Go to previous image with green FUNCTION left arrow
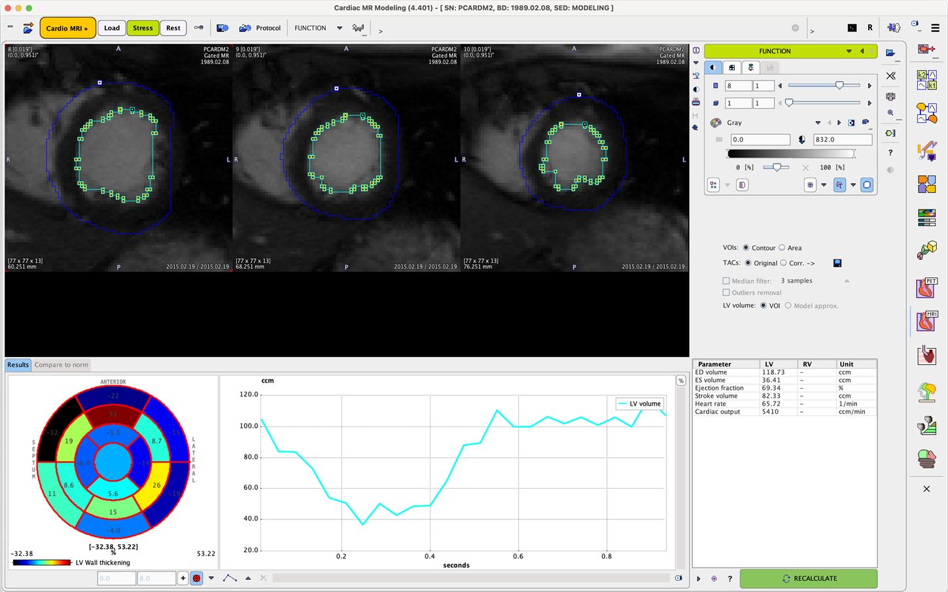 pos(862,51)
